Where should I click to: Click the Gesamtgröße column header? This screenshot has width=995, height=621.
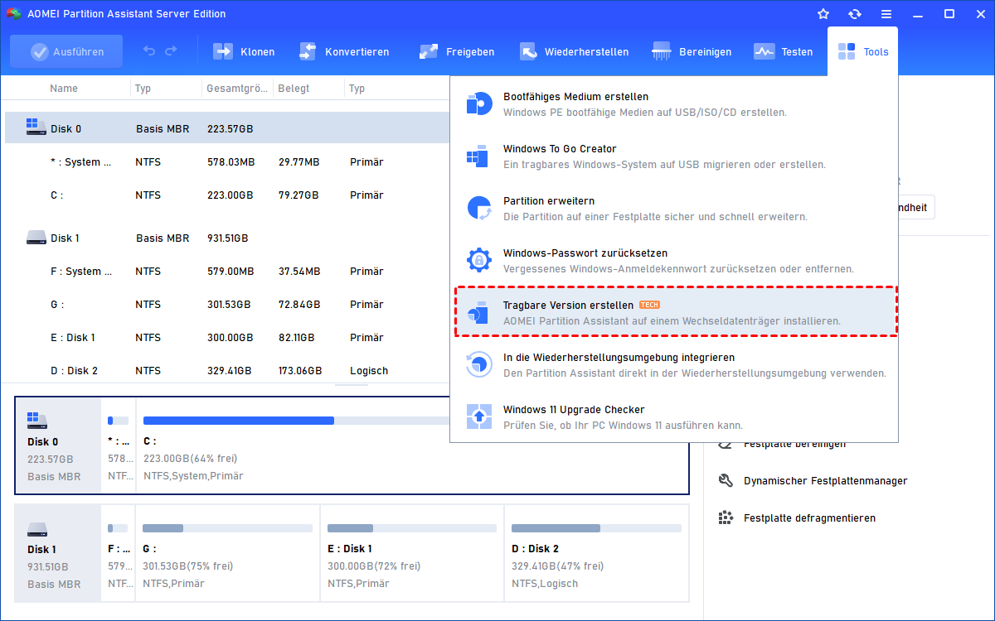(x=239, y=89)
